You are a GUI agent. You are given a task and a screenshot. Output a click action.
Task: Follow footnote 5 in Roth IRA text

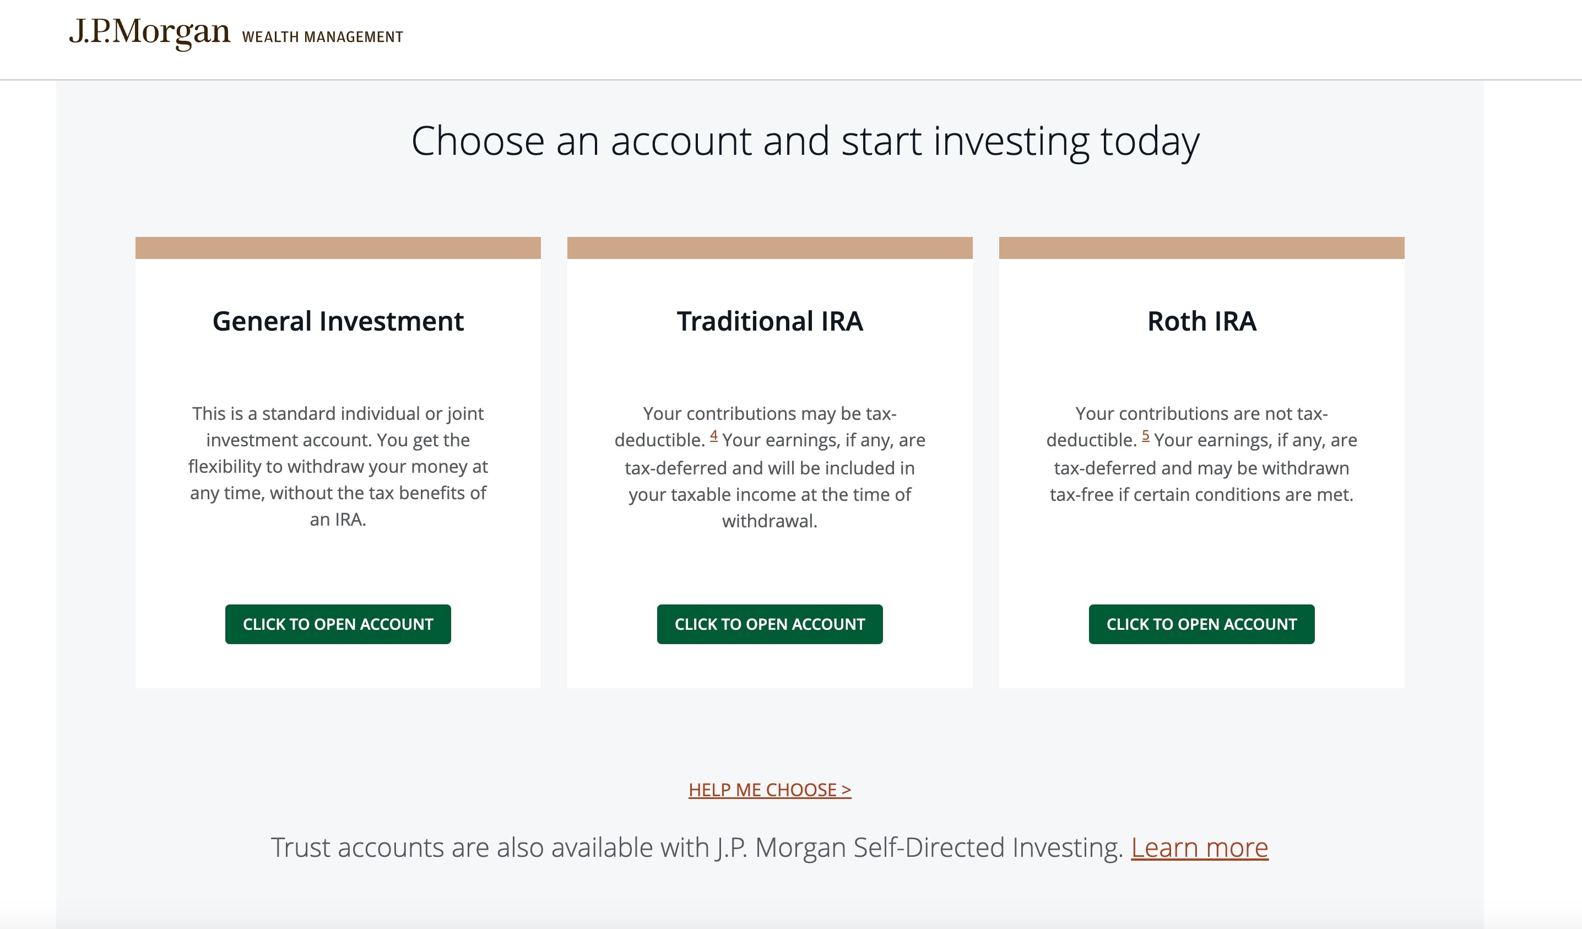1146,435
